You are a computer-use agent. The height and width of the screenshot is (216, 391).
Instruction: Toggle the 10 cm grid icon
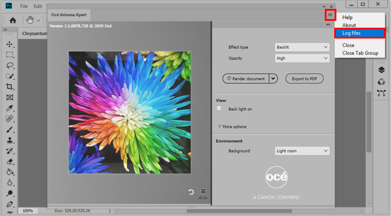tap(203, 191)
